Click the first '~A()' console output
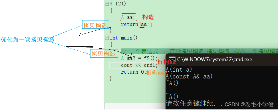 [172, 83]
